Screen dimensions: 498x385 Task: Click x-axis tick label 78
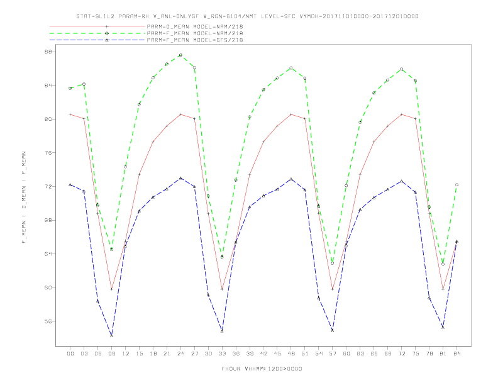pyautogui.click(x=429, y=354)
